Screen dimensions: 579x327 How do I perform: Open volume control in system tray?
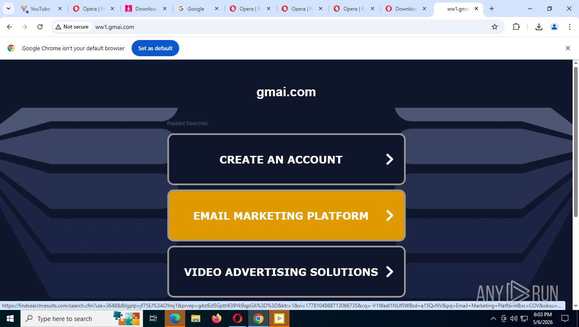pyautogui.click(x=513, y=318)
